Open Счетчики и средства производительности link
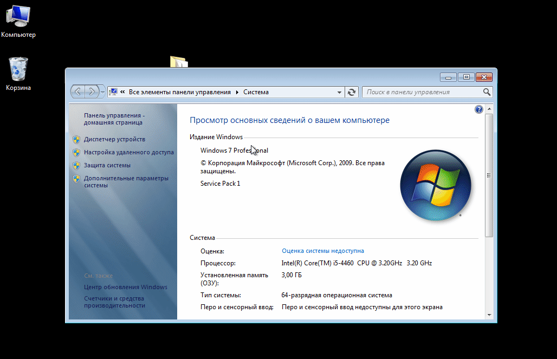The height and width of the screenshot is (359, 557). point(114,302)
